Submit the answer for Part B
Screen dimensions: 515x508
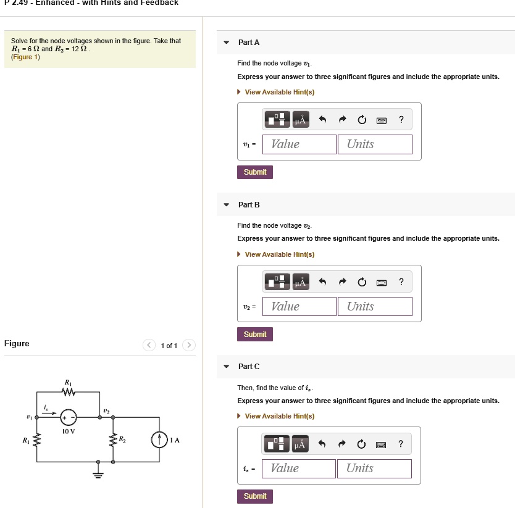point(255,334)
